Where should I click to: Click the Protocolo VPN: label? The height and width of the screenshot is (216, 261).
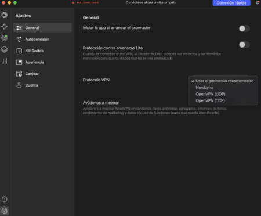96,80
